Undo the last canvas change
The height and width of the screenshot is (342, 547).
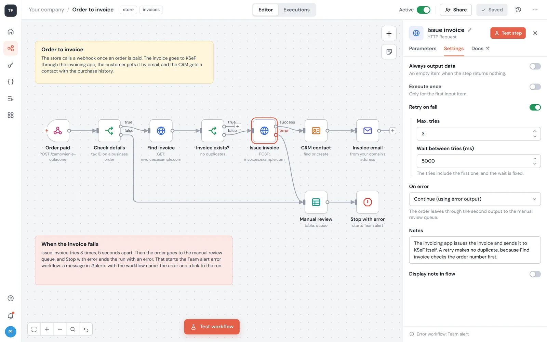click(x=86, y=329)
